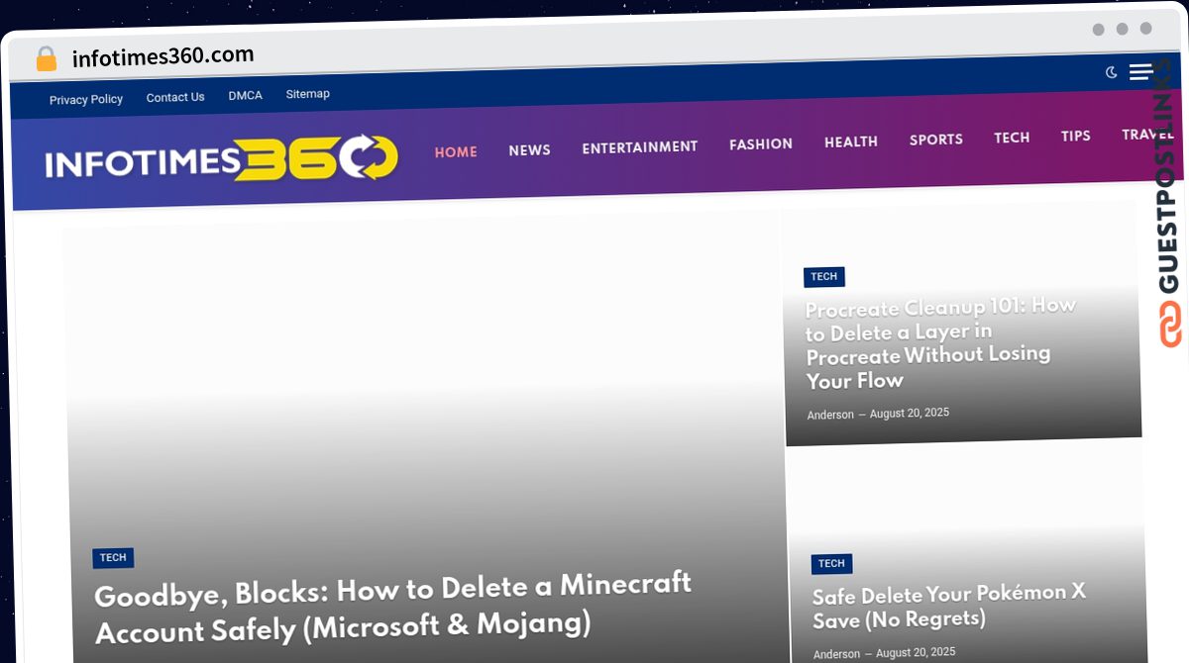Open the DMCA page link
1189x663 pixels.
click(245, 96)
